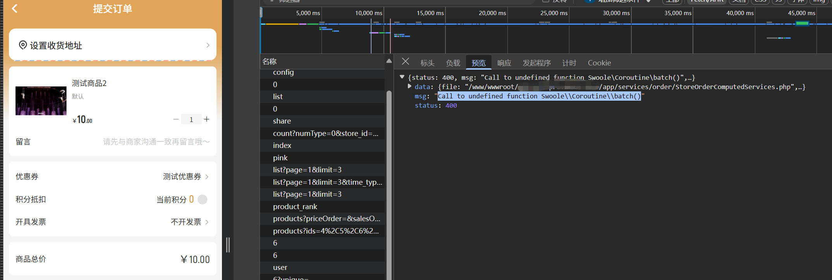Click the 测试商品2 product thumbnail
This screenshot has height=280, width=832.
pos(41,101)
